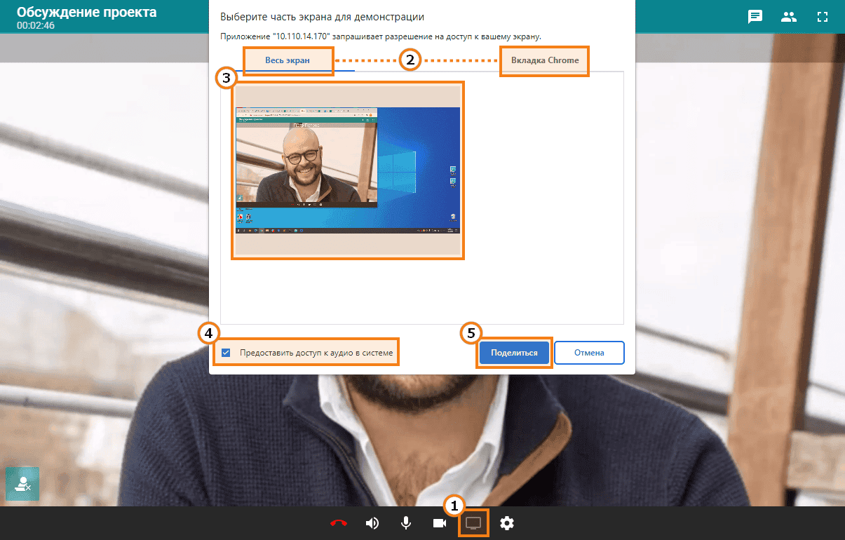
Task: Click the "Отмена" button
Action: [x=589, y=353]
